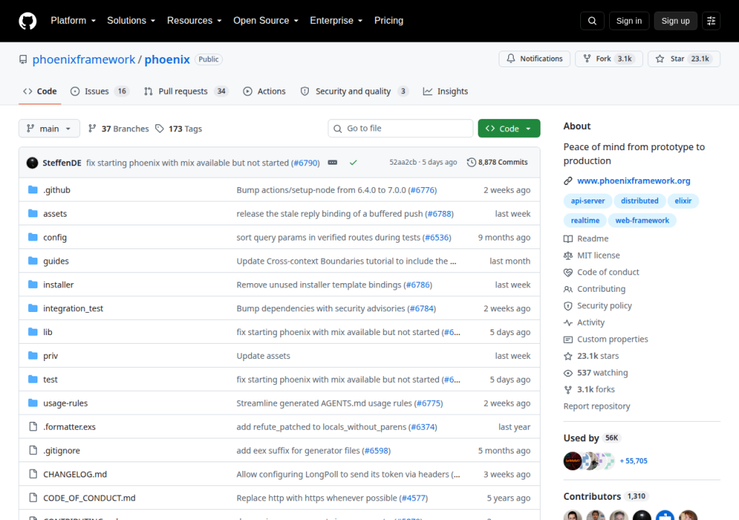Viewport: 739px width, 520px height.
Task: Open the Security policy link
Action: coord(598,305)
